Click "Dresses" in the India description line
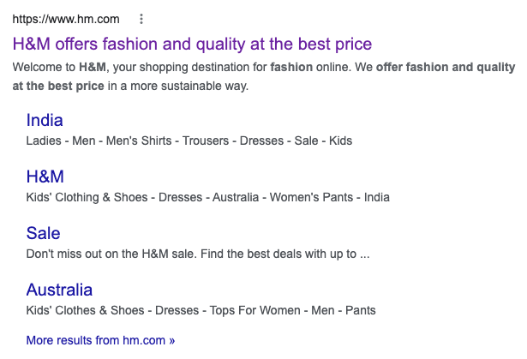 [261, 141]
